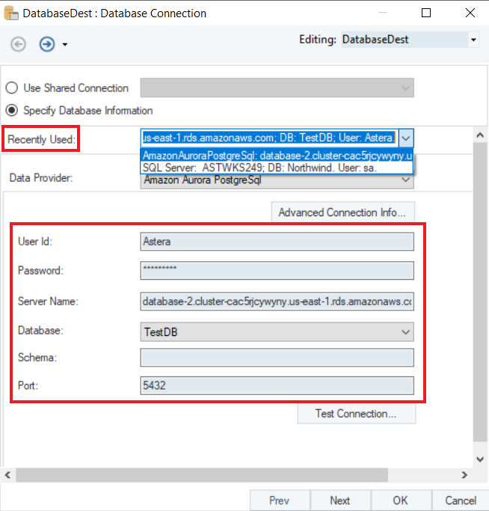This screenshot has height=511, width=489.
Task: Click the Next button
Action: (x=340, y=501)
